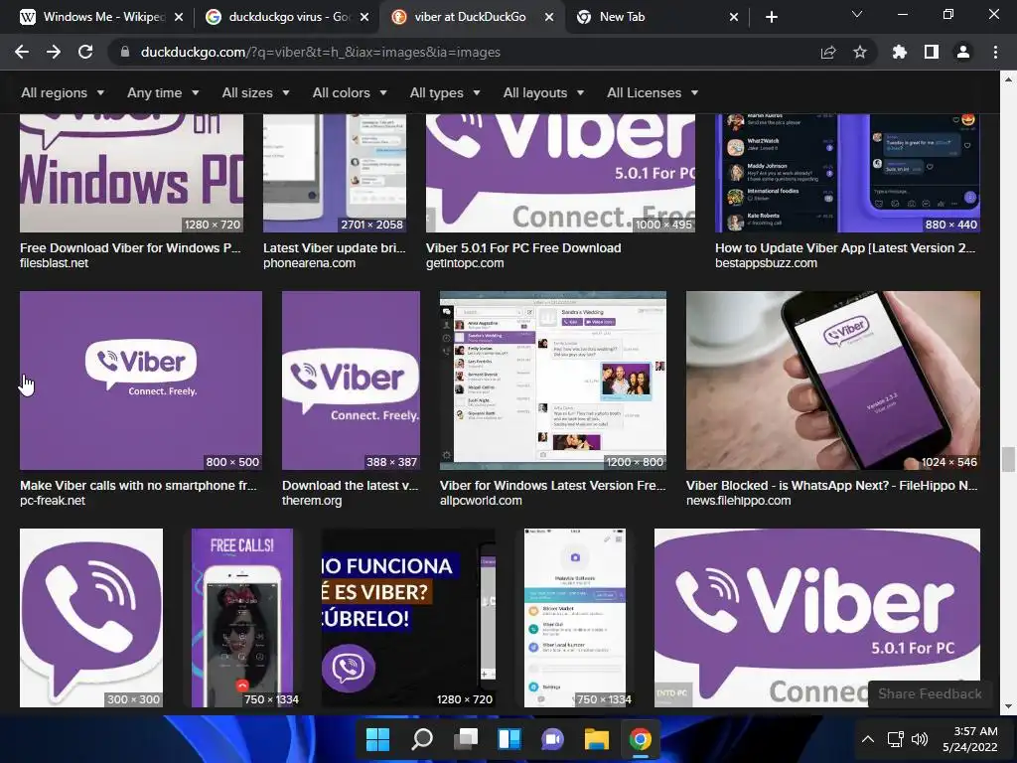1017x763 pixels.
Task: Open bestappsbuzz.com source link
Action: [766, 262]
